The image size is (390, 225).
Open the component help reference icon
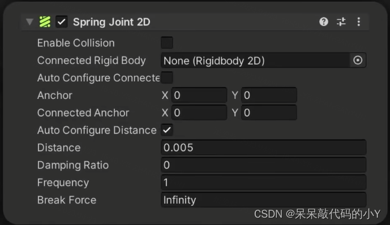[x=324, y=22]
